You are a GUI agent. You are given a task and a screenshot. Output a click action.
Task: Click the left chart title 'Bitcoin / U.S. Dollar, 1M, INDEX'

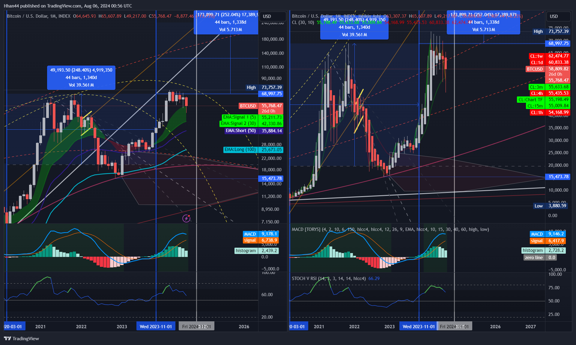point(39,16)
